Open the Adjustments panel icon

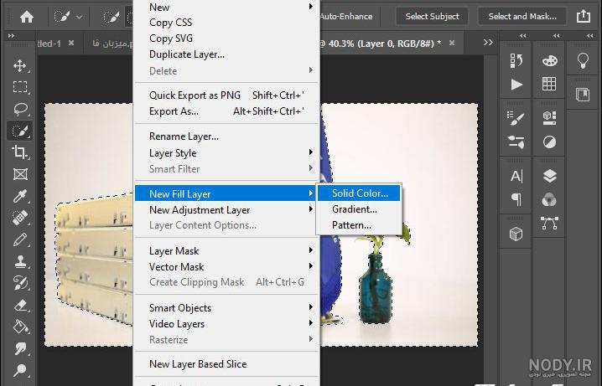[x=549, y=142]
